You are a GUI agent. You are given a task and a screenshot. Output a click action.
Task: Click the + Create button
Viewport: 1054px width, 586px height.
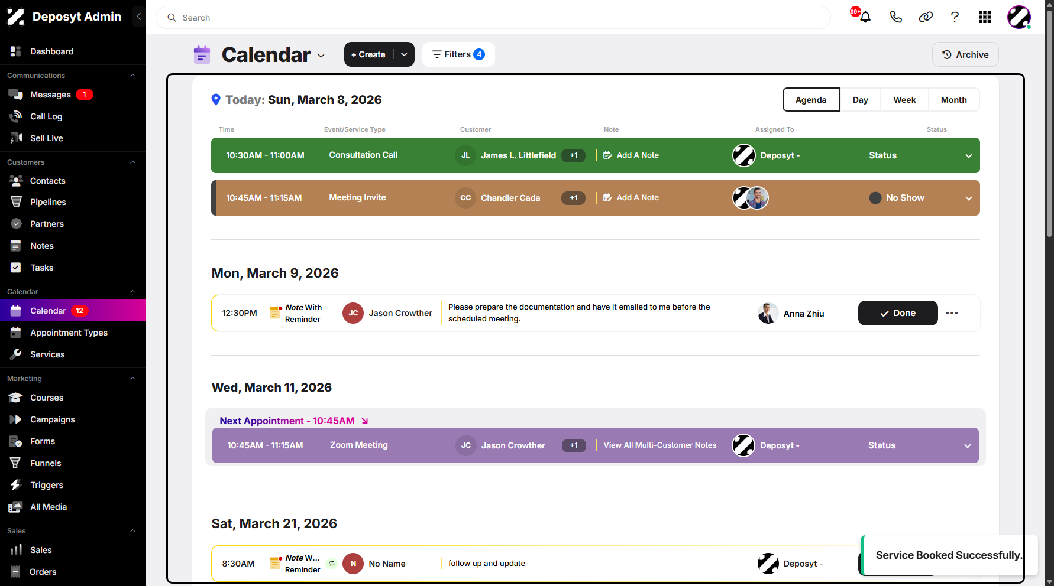point(369,54)
